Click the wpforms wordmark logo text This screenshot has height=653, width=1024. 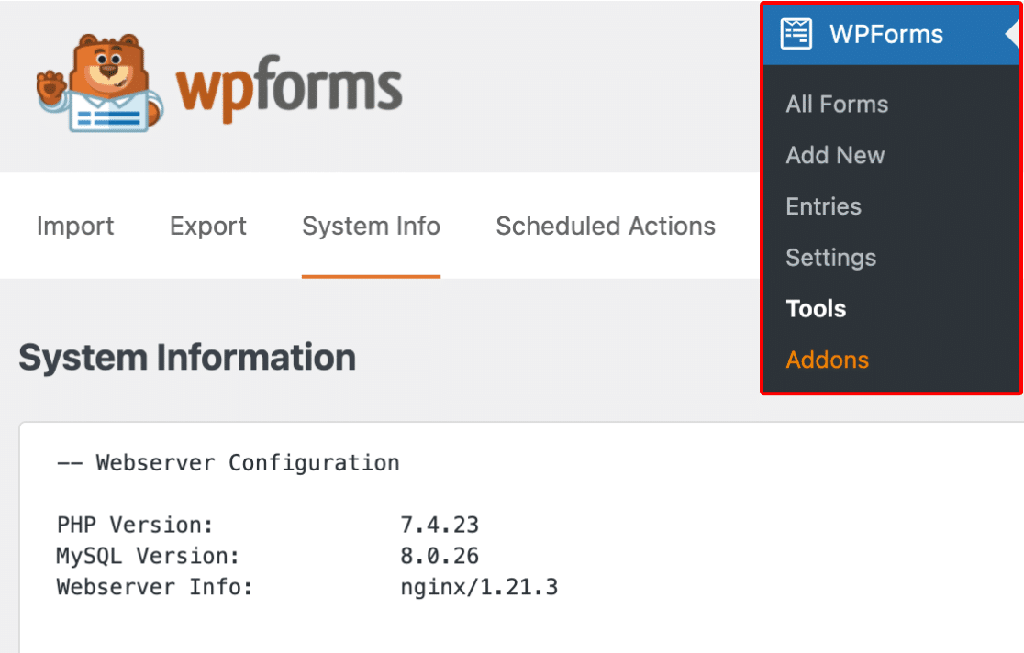pyautogui.click(x=289, y=88)
